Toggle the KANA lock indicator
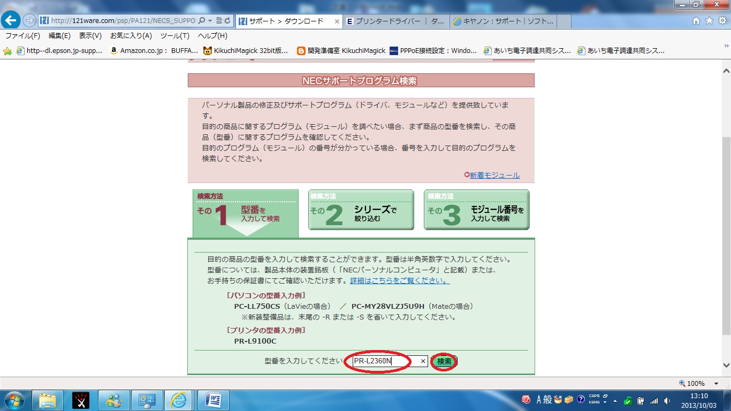This screenshot has height=411, width=731. (x=593, y=402)
